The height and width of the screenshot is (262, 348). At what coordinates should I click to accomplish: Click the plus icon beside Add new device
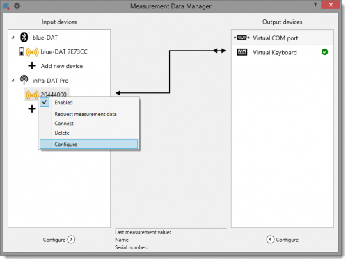coord(32,66)
